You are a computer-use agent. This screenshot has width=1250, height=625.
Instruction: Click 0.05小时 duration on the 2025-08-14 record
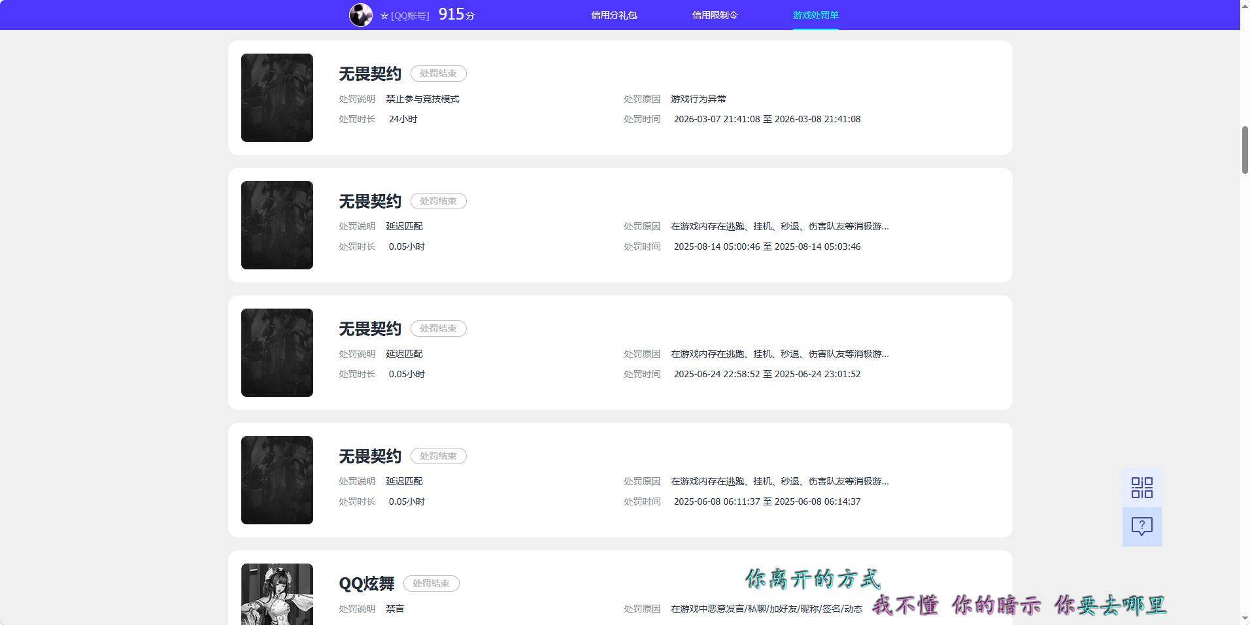tap(407, 246)
